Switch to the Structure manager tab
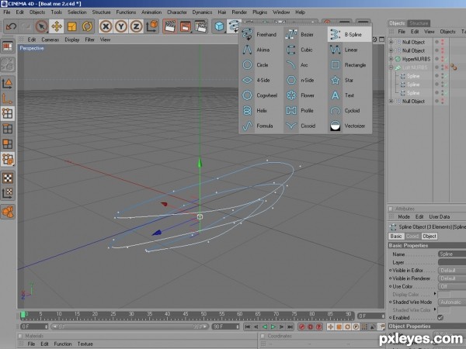The image size is (466, 349). 419,23
